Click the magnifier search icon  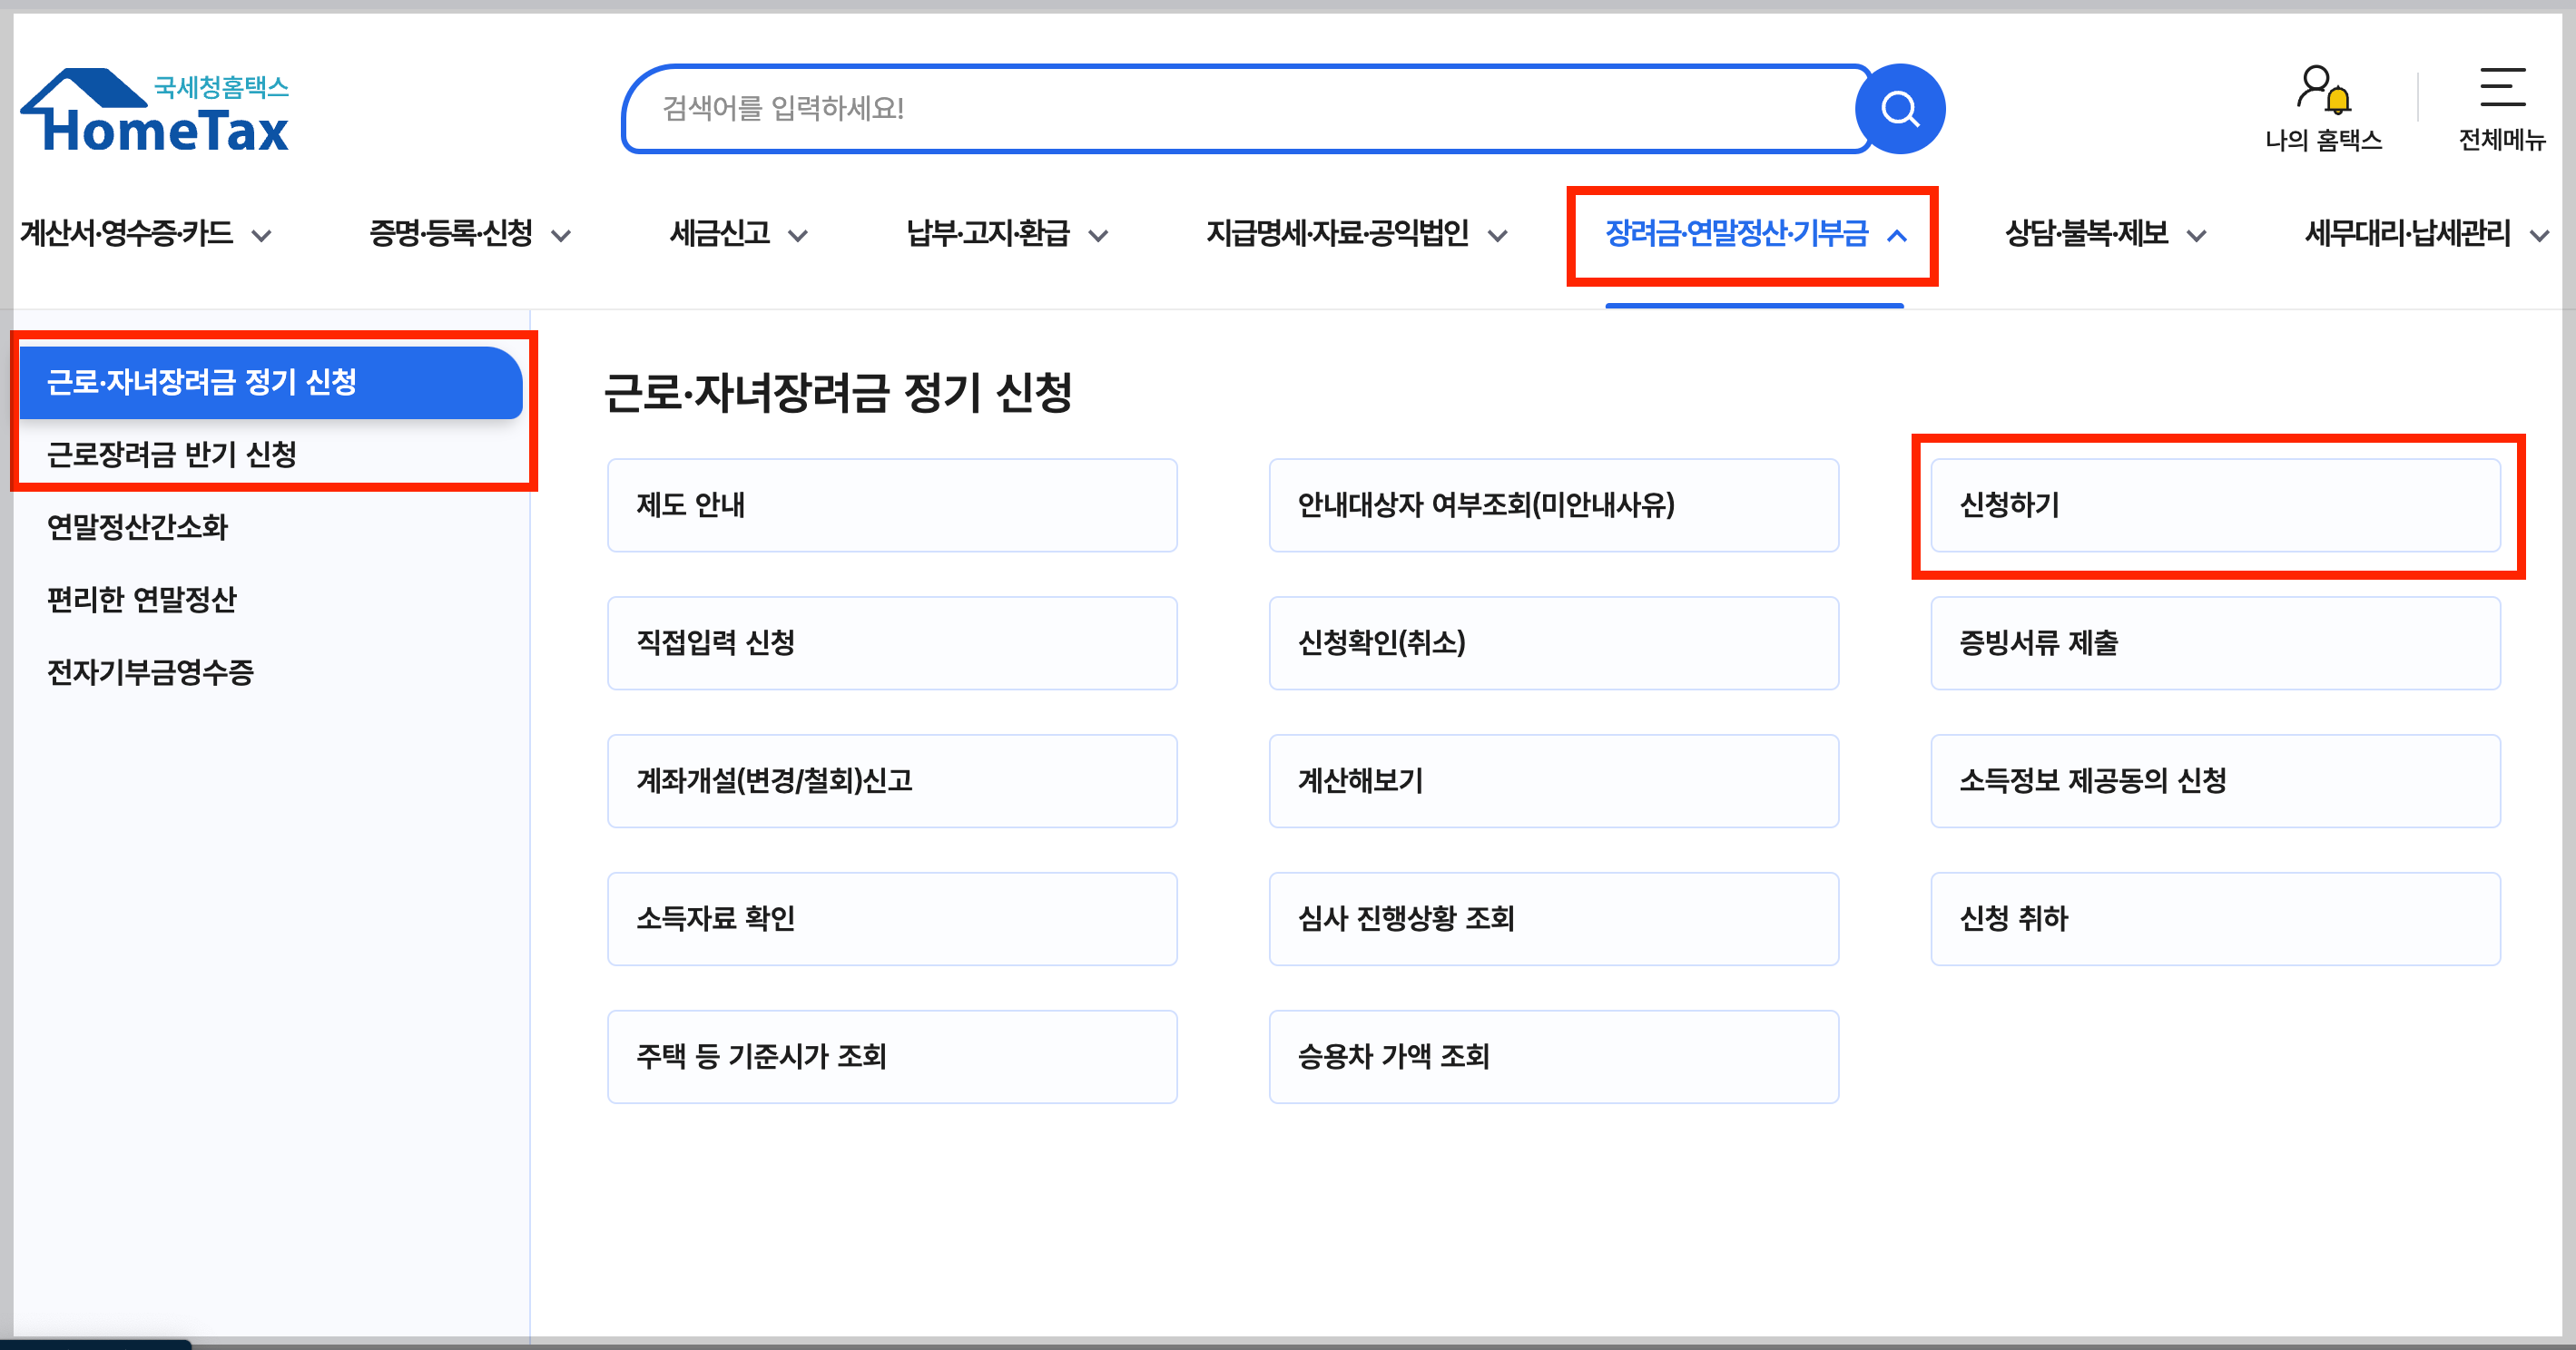tap(1899, 109)
